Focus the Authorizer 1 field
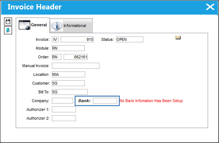The width and height of the screenshot is (219, 143). click(64, 109)
